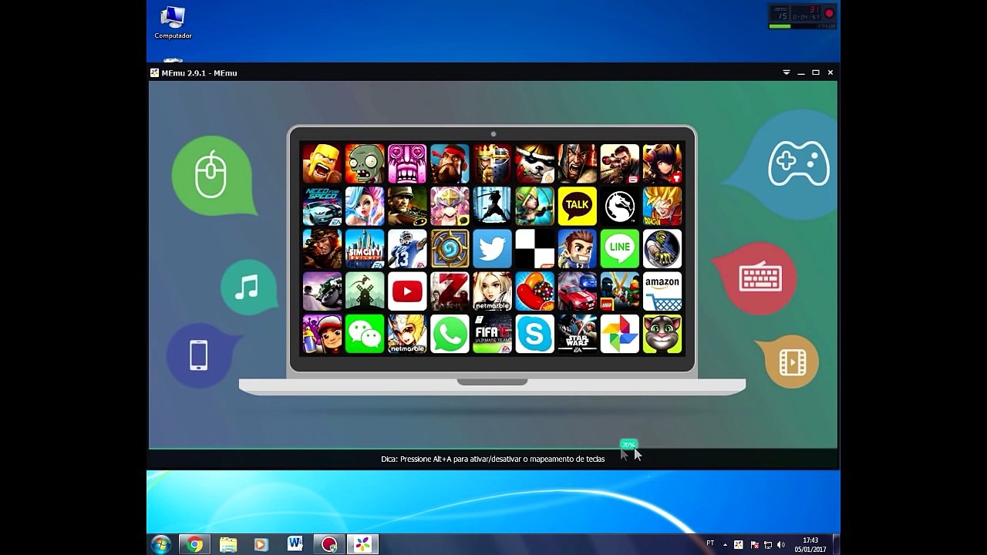
Task: Click the pink Temple Run mask icon
Action: [407, 163]
